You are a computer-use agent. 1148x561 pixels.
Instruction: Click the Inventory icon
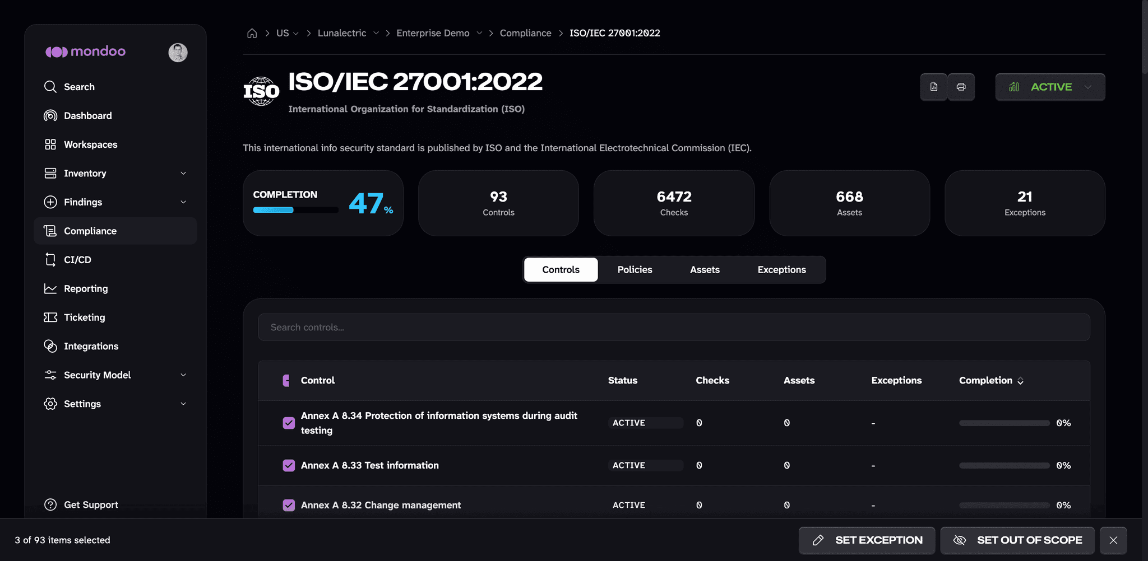coord(50,173)
